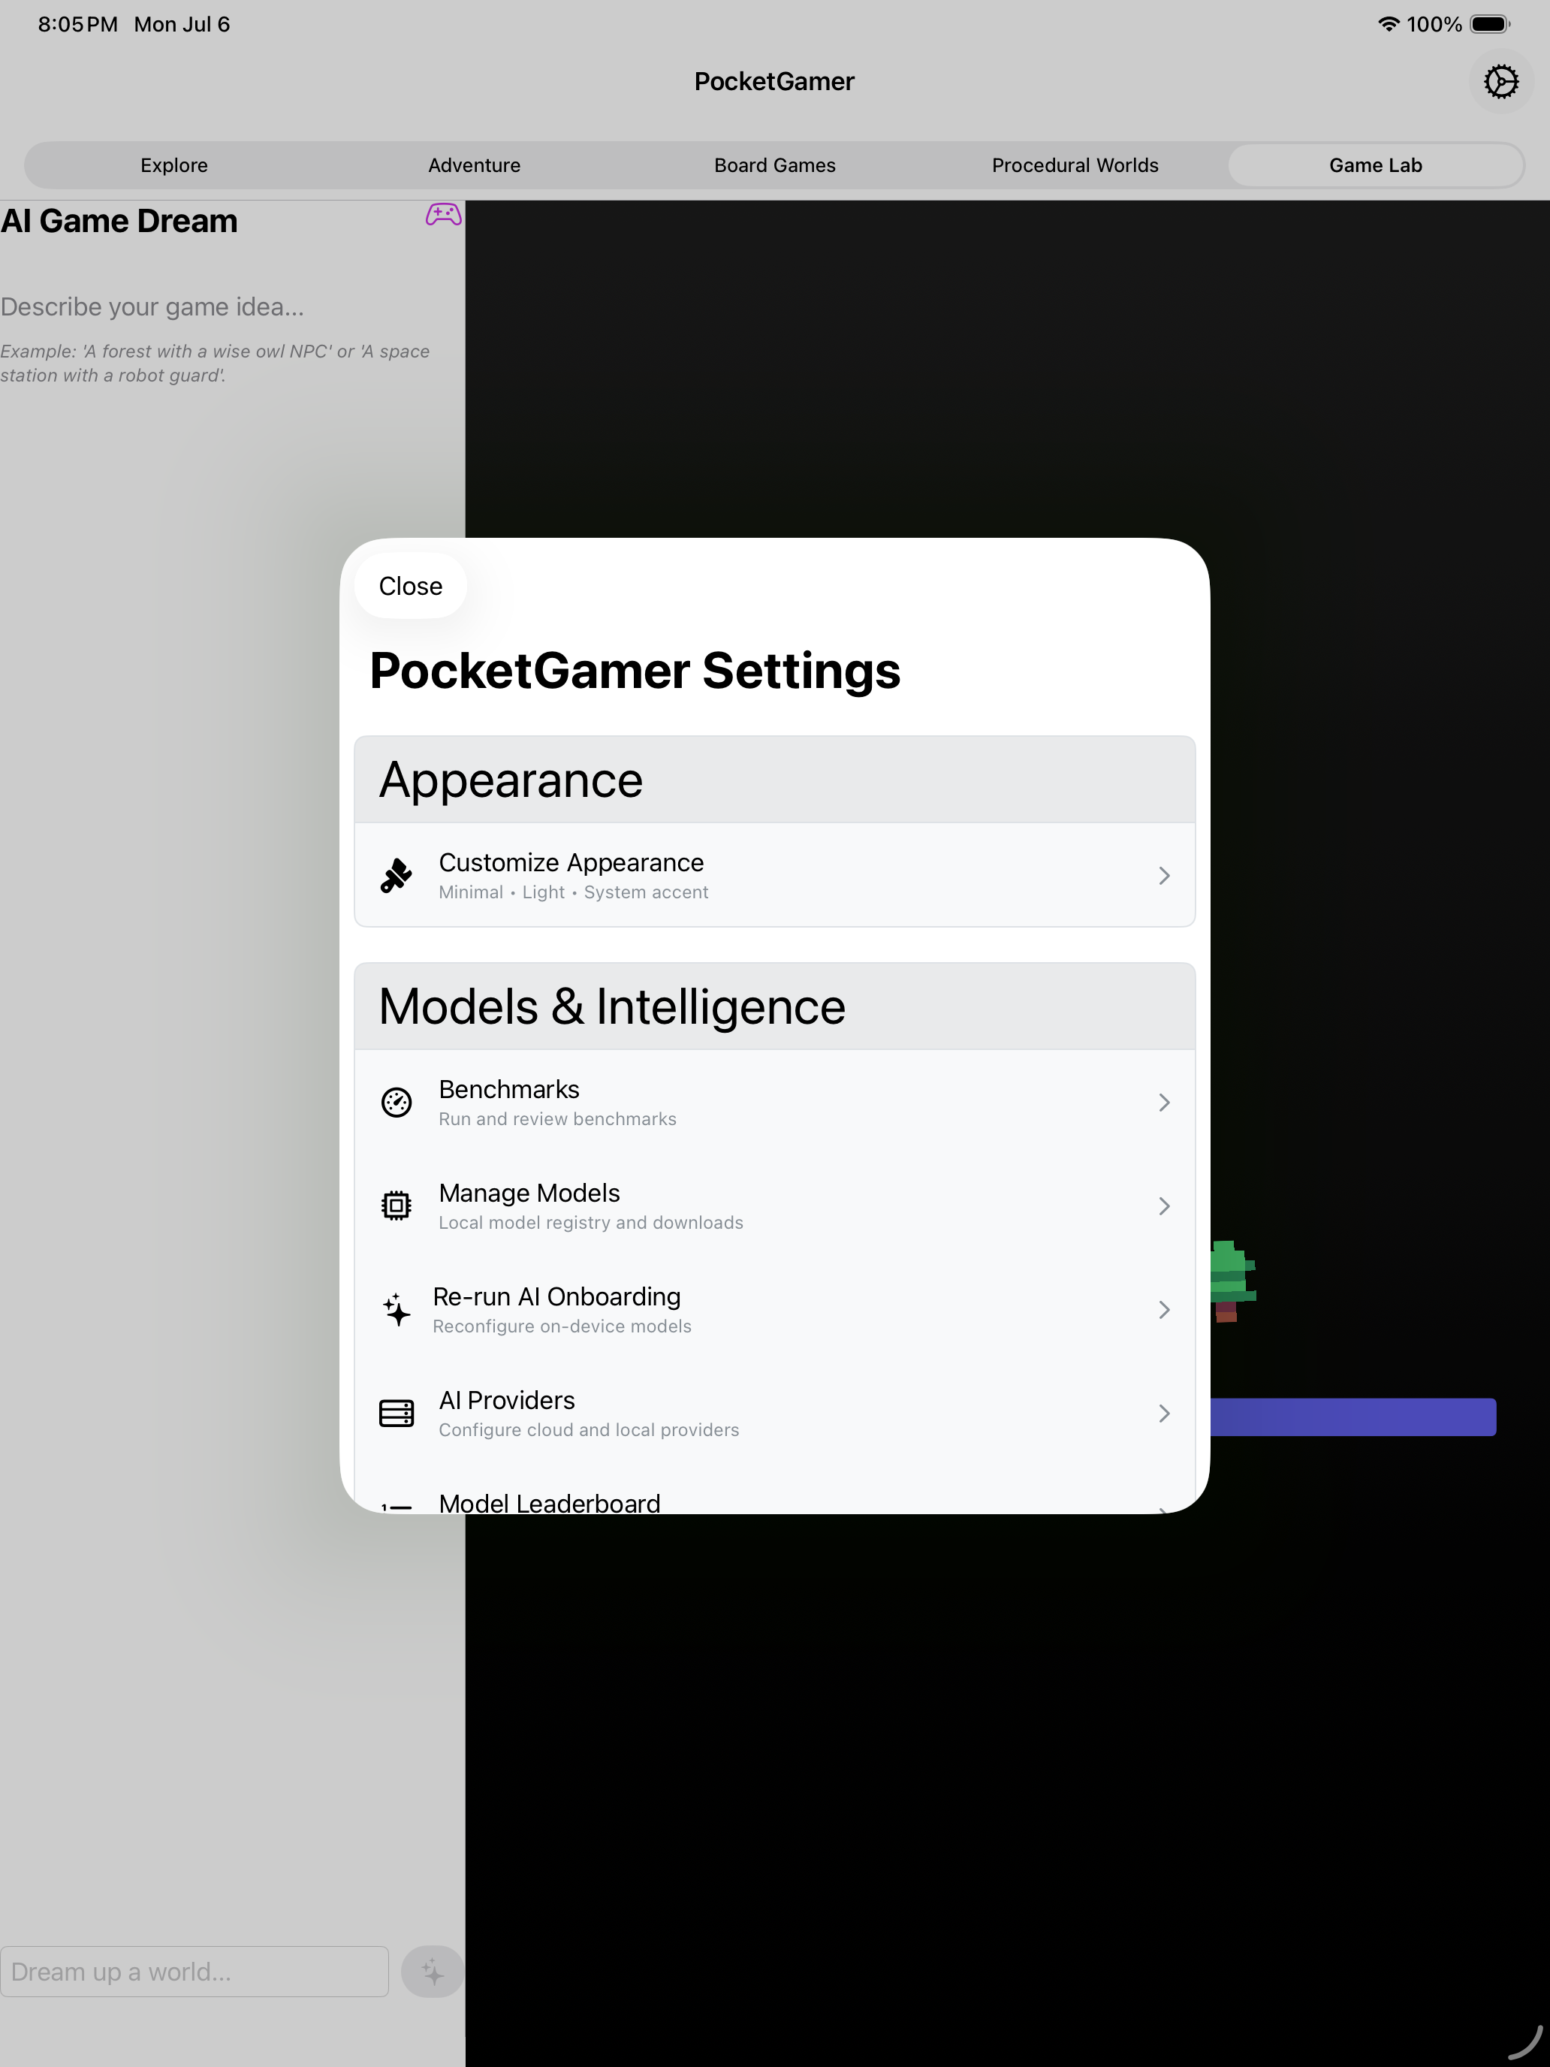Open Customize Appearance settings
The height and width of the screenshot is (2067, 1550).
[x=774, y=876]
